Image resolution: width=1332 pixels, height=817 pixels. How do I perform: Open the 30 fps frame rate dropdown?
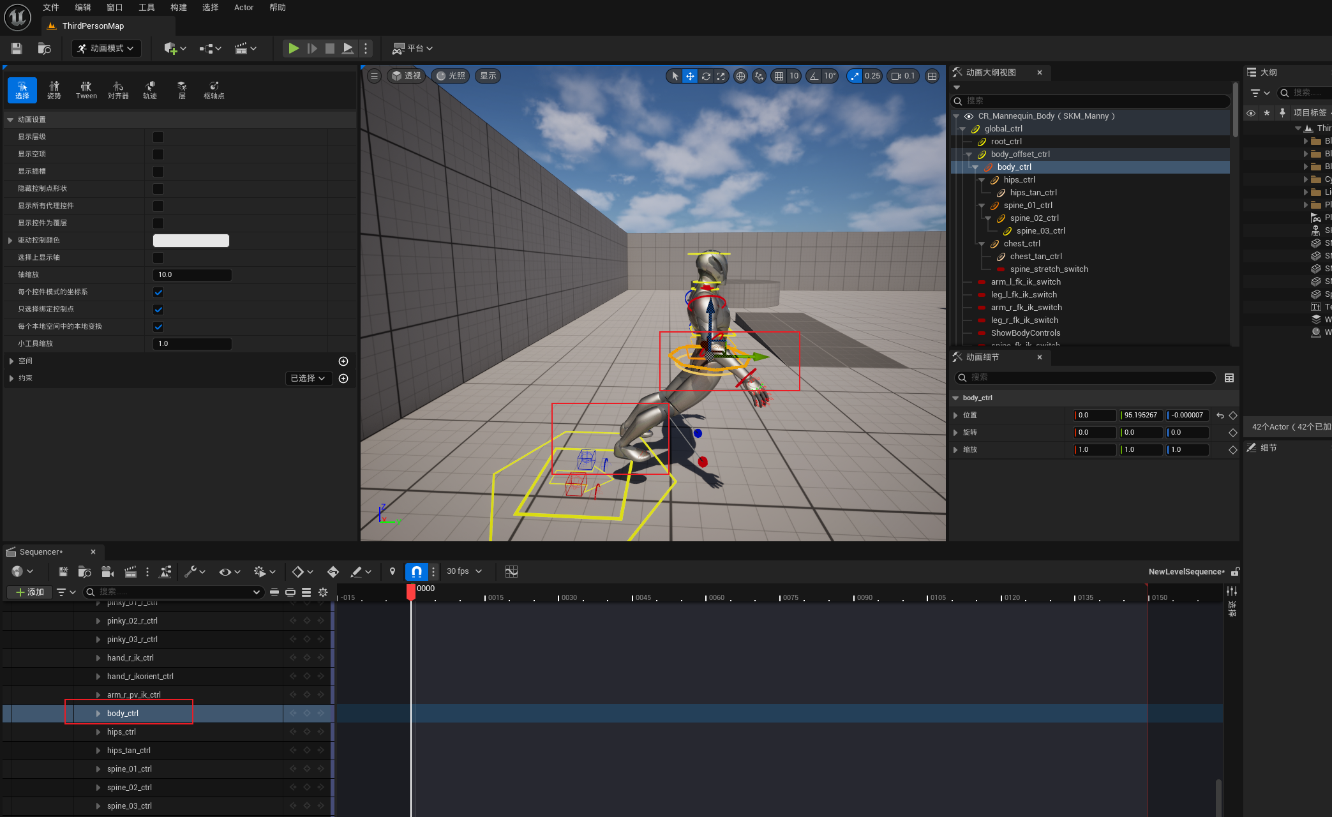(464, 571)
